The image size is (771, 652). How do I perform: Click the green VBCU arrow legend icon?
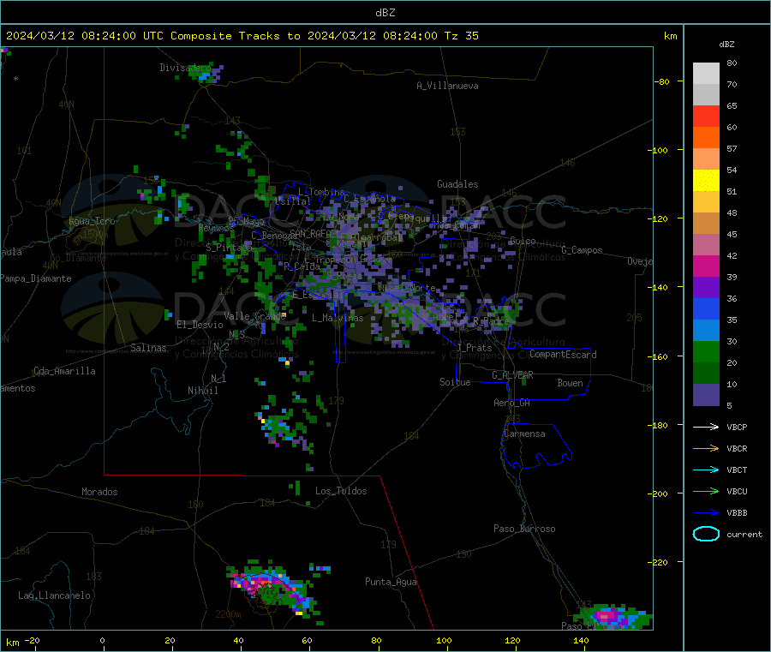(x=706, y=491)
